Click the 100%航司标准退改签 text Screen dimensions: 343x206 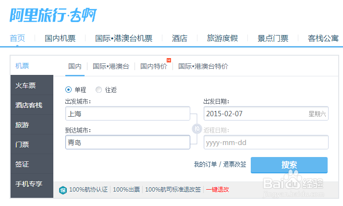(173, 190)
